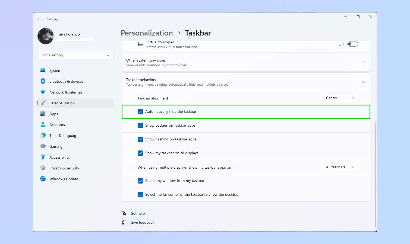The height and width of the screenshot is (244, 410).
Task: Click the Privacy shield icon
Action: coord(43,168)
